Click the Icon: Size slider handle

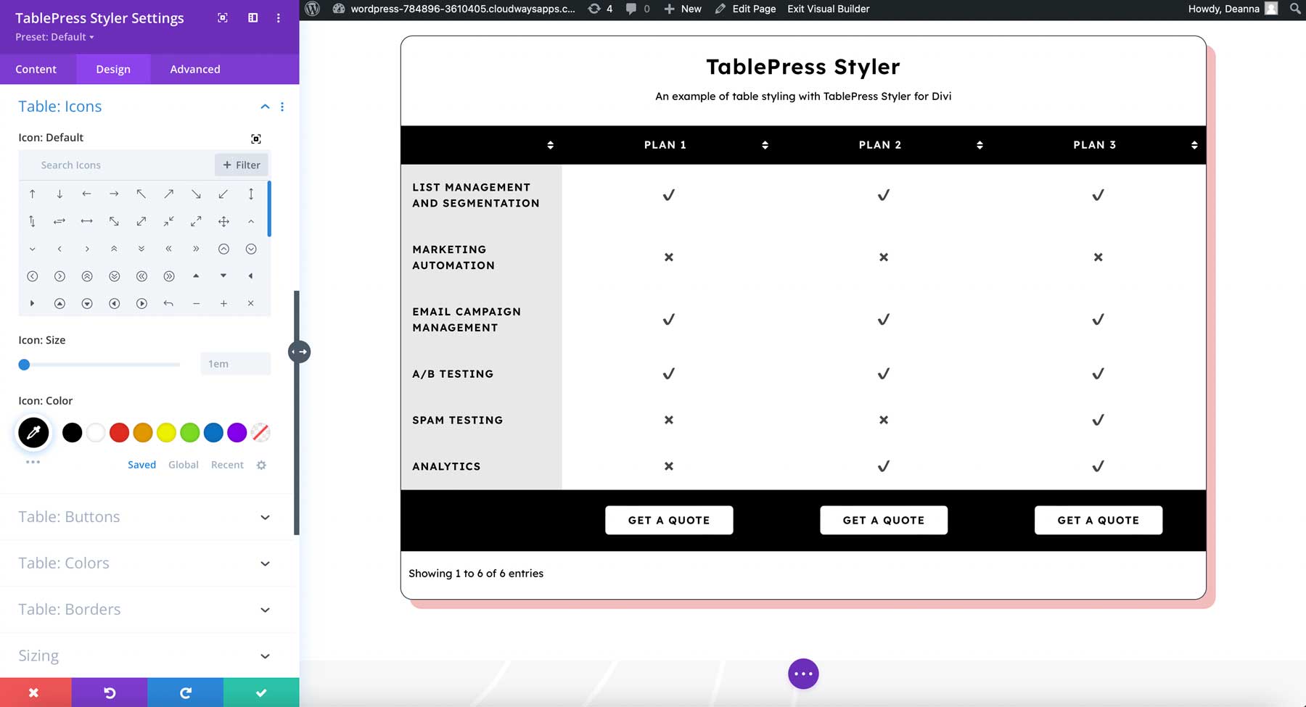point(24,364)
